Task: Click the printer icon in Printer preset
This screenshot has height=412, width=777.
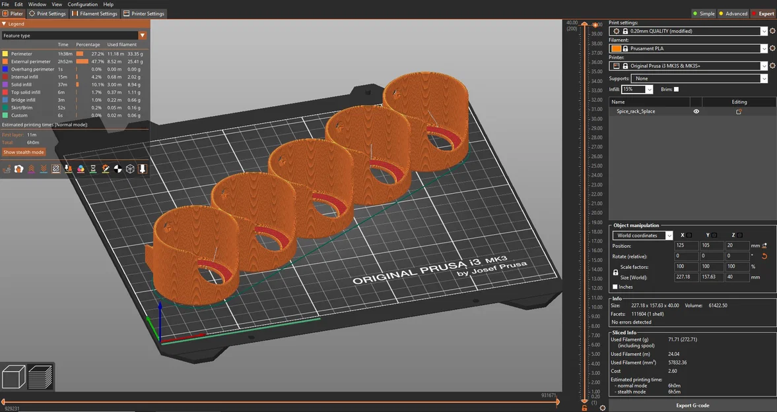Action: tap(617, 66)
